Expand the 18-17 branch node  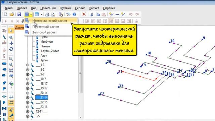[x=28, y=84]
